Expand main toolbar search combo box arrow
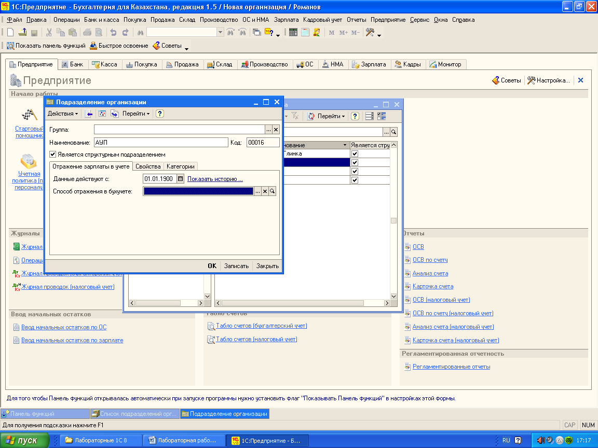The image size is (598, 448). (x=220, y=33)
